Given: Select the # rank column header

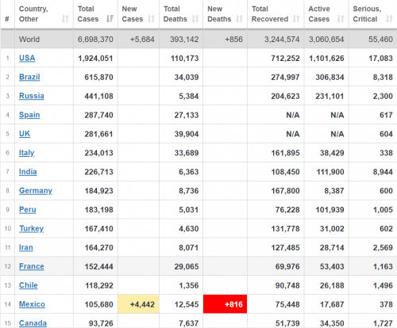Looking at the screenshot, I should click(7, 19).
